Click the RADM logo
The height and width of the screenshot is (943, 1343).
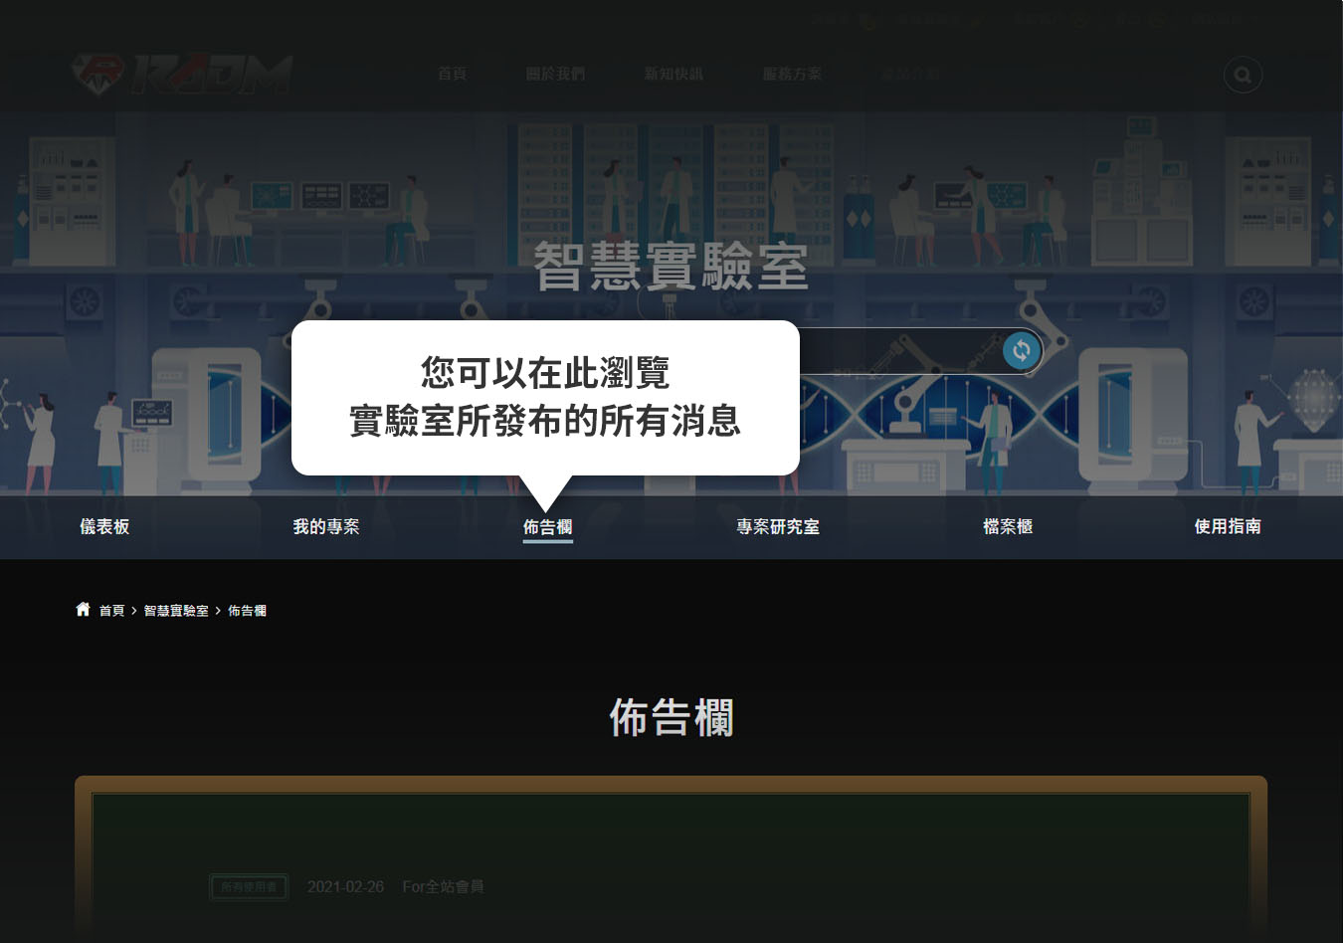pyautogui.click(x=182, y=75)
